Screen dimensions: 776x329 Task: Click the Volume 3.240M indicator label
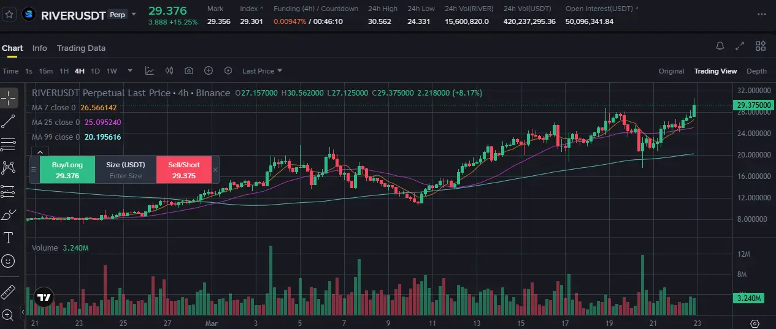coord(60,248)
